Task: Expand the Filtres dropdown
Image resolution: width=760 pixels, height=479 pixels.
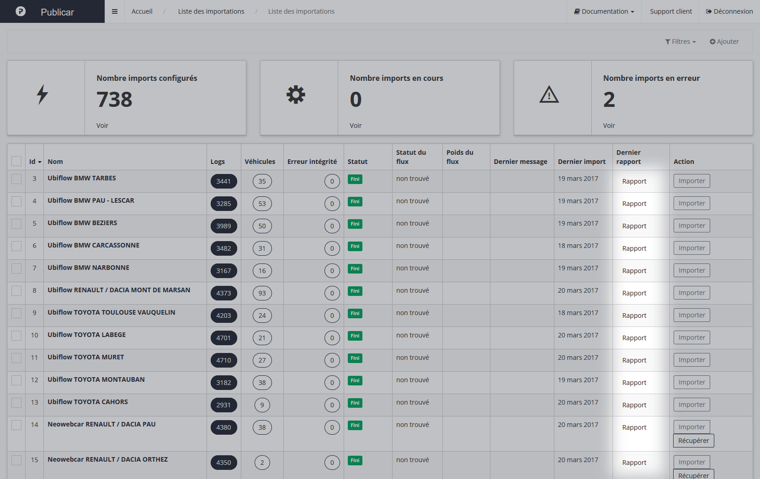Action: tap(680, 42)
